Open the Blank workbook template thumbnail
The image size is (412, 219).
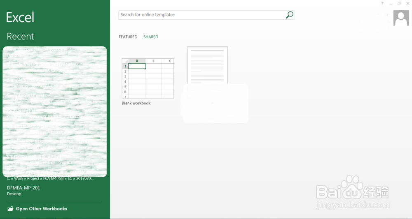(x=147, y=78)
